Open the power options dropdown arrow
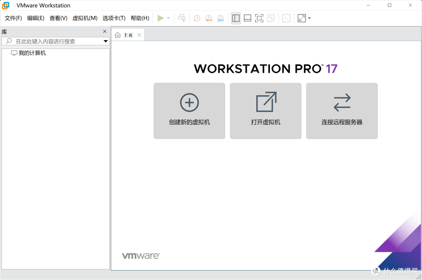Viewport: 422px width, 280px height. 168,18
